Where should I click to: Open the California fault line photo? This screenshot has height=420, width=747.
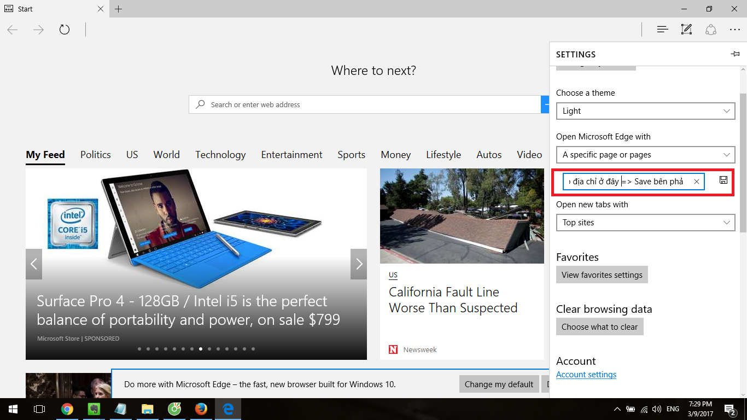pyautogui.click(x=462, y=216)
